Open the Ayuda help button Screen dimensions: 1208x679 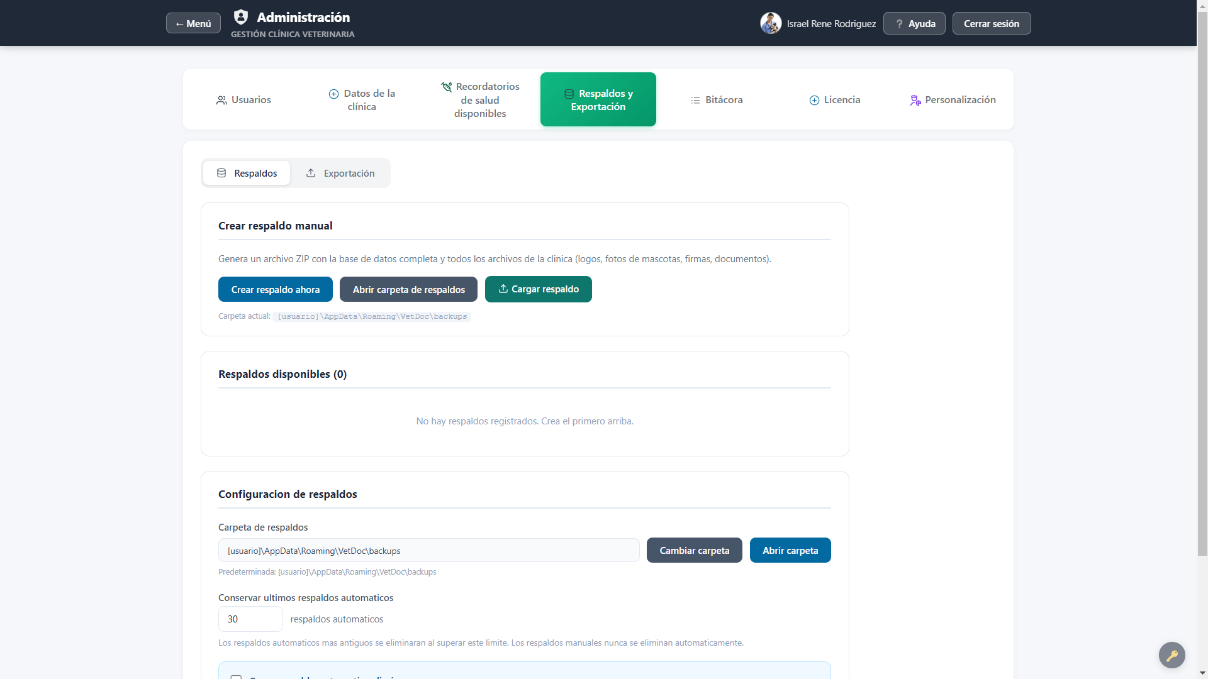914,23
